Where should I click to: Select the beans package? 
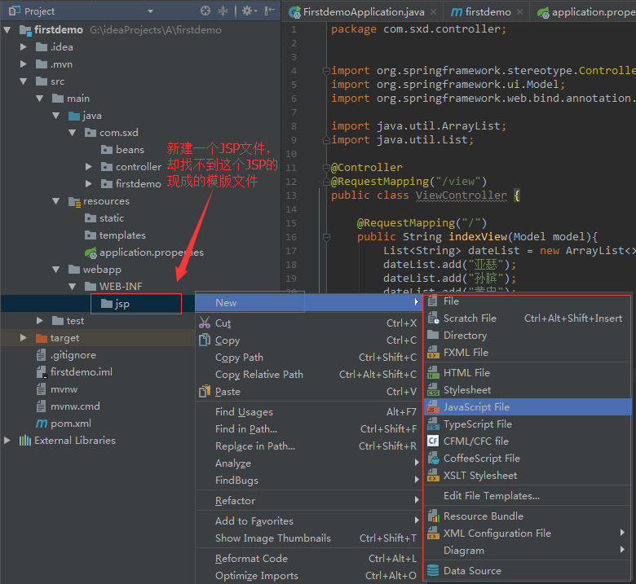(122, 150)
